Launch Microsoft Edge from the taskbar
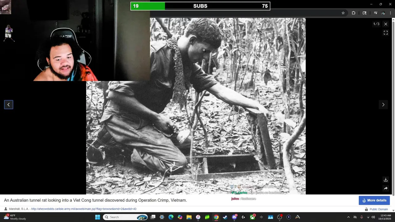 (x=171, y=217)
